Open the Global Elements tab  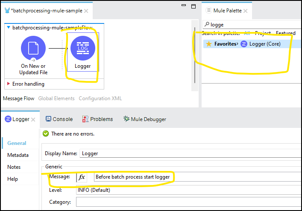coord(56,98)
